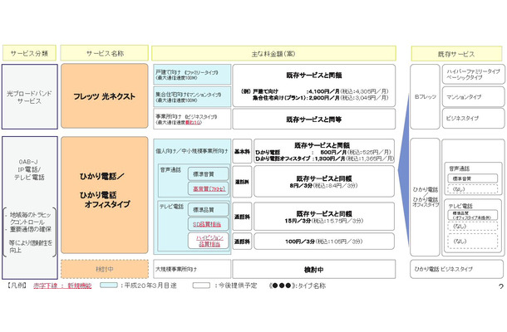The width and height of the screenshot is (507, 332).
Task: Click the "今後提供予定" legend text
Action: (238, 286)
